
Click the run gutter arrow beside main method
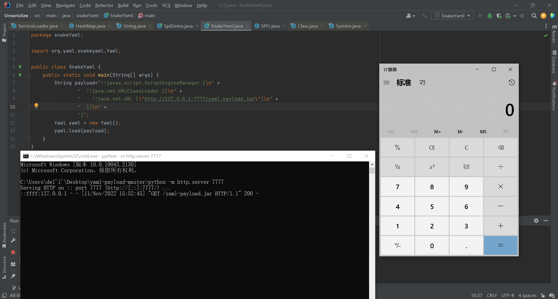pyautogui.click(x=20, y=75)
